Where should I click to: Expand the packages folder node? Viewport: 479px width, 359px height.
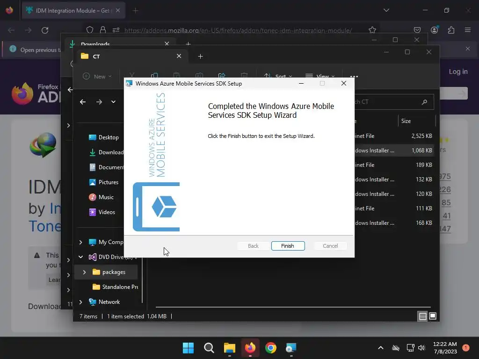[x=85, y=272]
